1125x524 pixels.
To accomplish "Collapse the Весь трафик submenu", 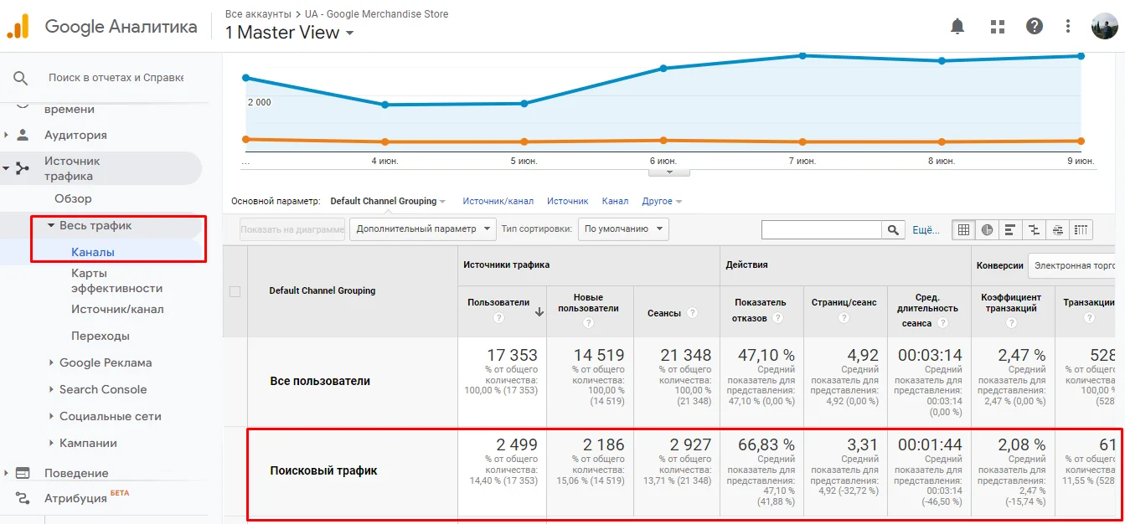I will pyautogui.click(x=51, y=225).
